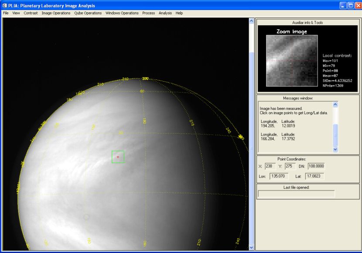Image resolution: width=362 pixels, height=253 pixels.
Task: Click the Point=88 value
Action: pos(330,71)
